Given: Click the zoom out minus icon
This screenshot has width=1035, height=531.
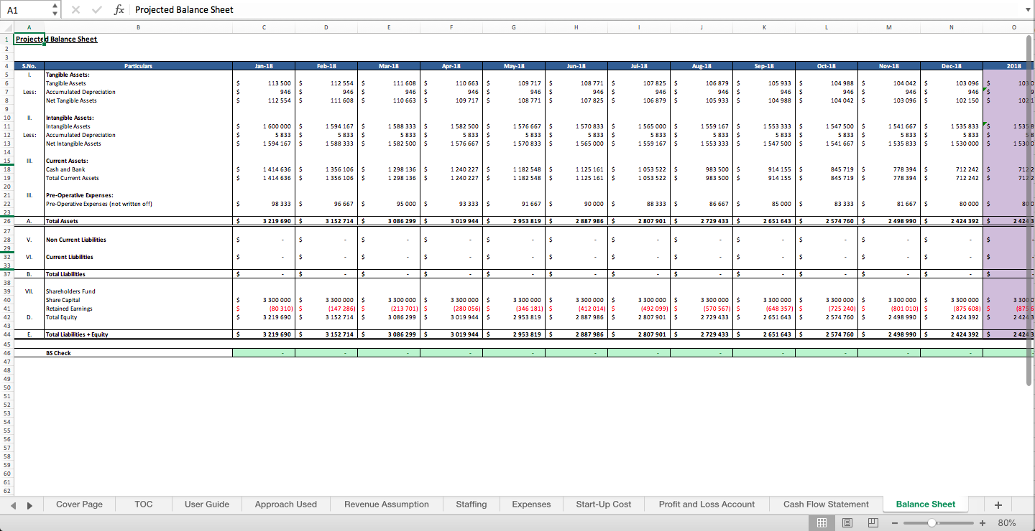Looking at the screenshot, I should 895,523.
